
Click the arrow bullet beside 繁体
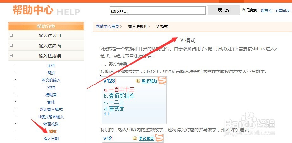pyautogui.click(x=15, y=101)
